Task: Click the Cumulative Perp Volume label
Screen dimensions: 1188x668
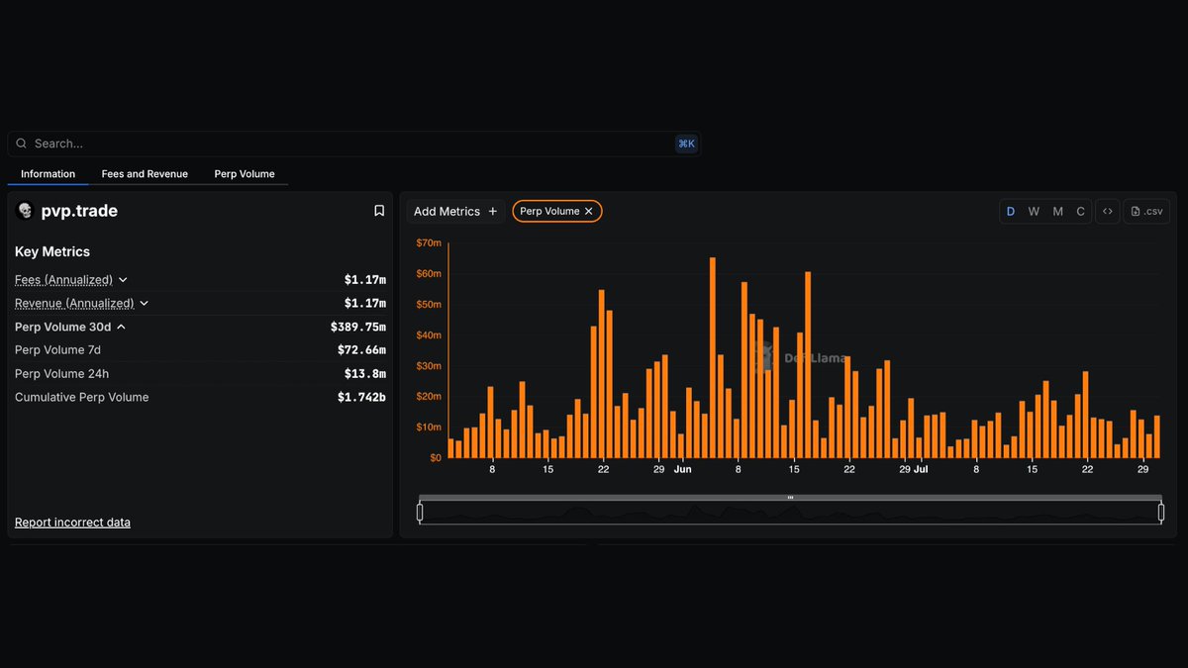Action: pos(81,397)
